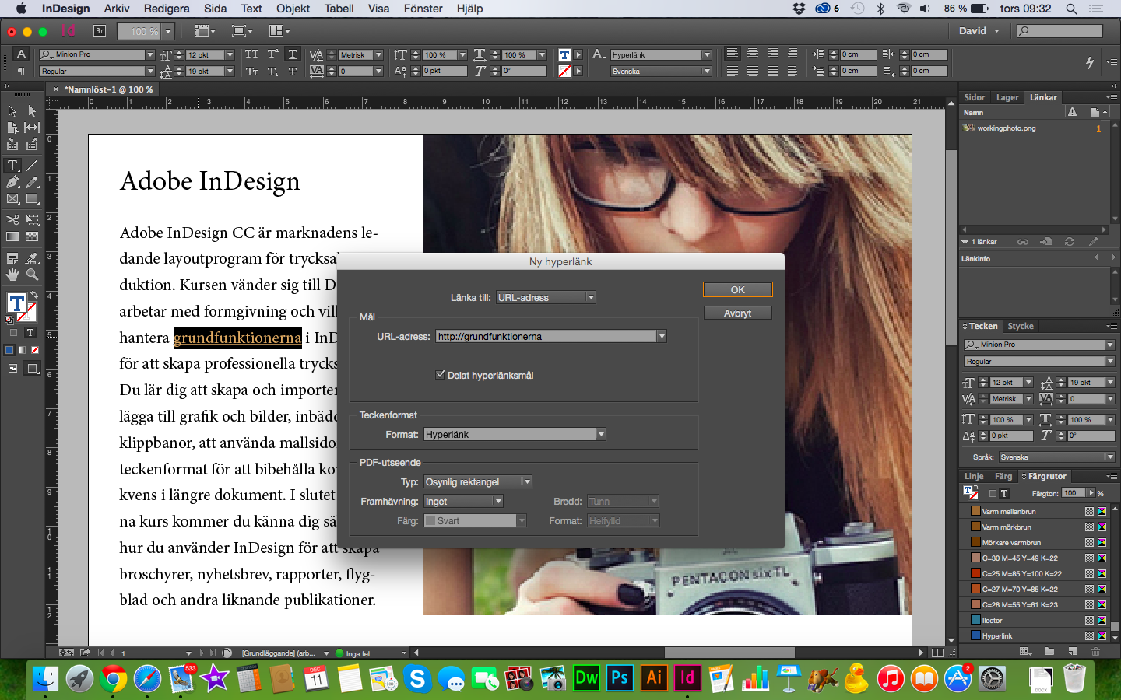This screenshot has width=1121, height=700.
Task: Click Strikethrough icon in control bar
Action: (293, 72)
